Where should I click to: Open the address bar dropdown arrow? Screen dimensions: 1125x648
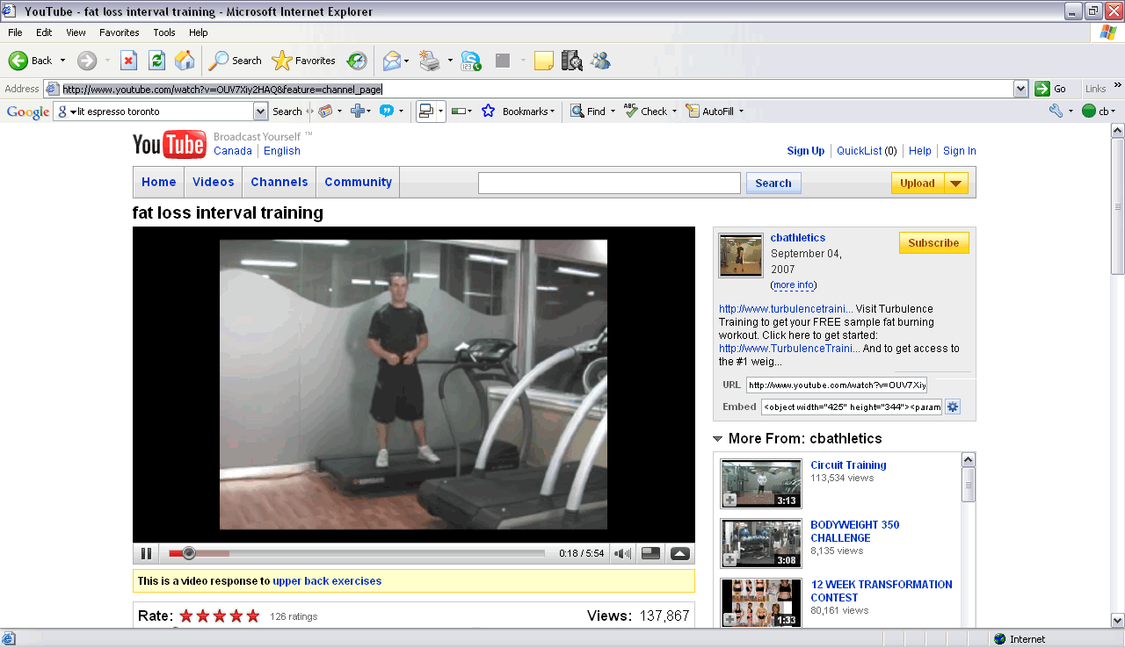tap(1020, 89)
